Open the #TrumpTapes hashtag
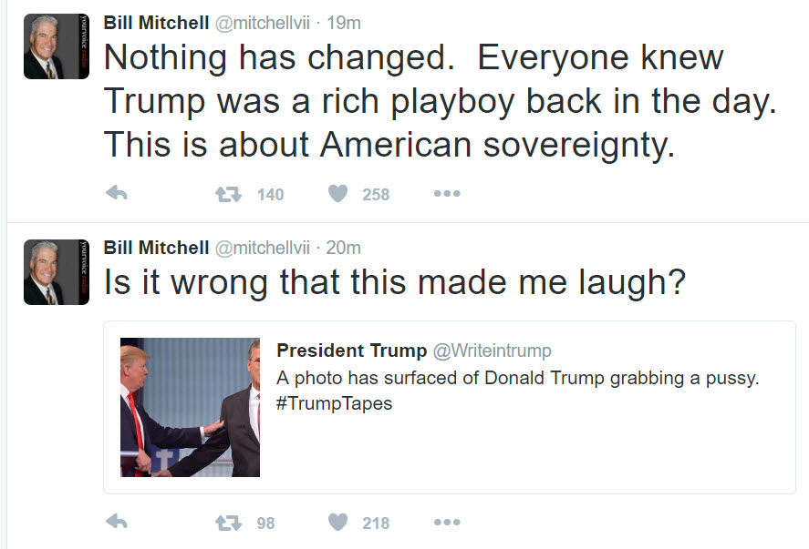 (x=334, y=403)
